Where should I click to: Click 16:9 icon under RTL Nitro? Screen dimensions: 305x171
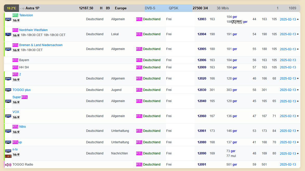16,132
